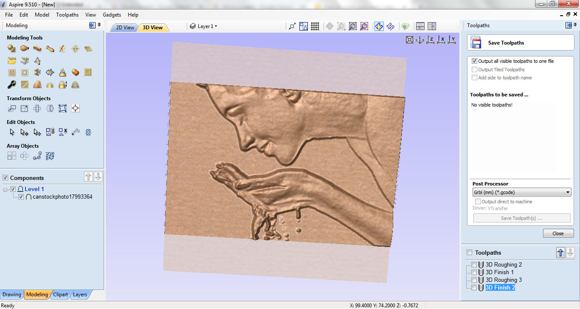Open the Distort Object tool
The width and height of the screenshot is (580, 309).
(x=63, y=108)
